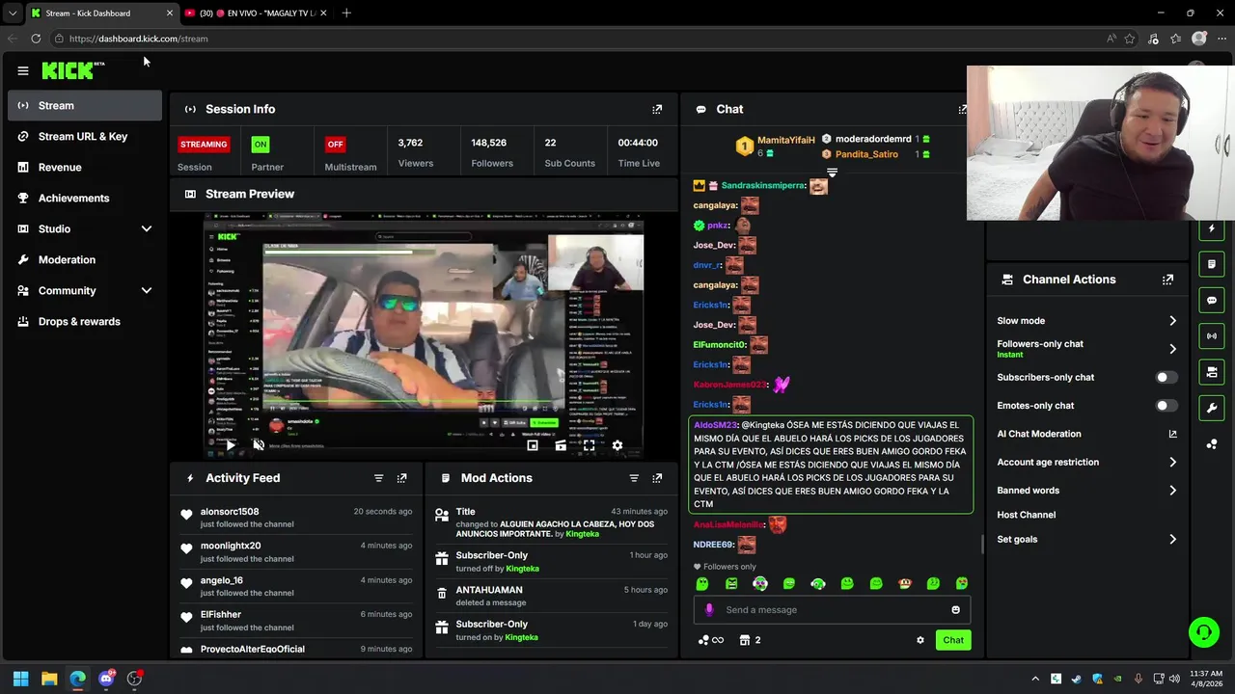Open the hamburger sidebar menu
1235x694 pixels.
coord(23,70)
